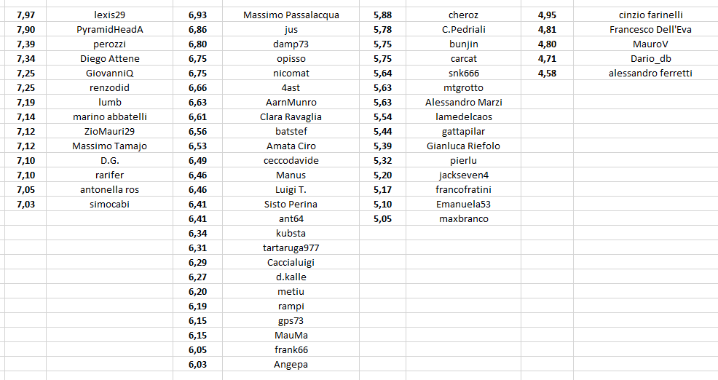Select the marino abbatelli cell
718x380 pixels.
pos(110,116)
